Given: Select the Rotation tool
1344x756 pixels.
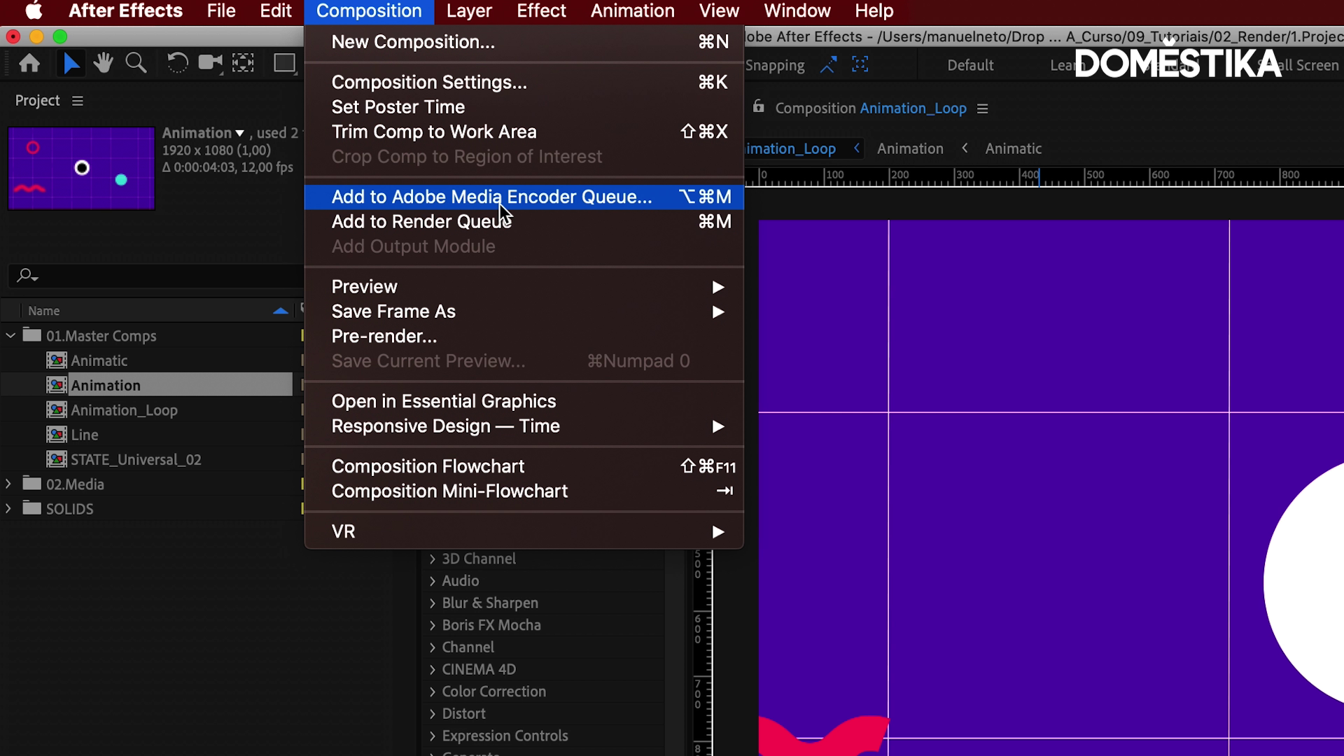Looking at the screenshot, I should [177, 64].
